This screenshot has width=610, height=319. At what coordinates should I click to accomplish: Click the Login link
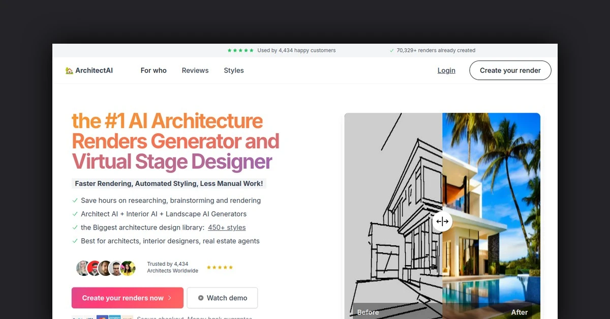446,70
